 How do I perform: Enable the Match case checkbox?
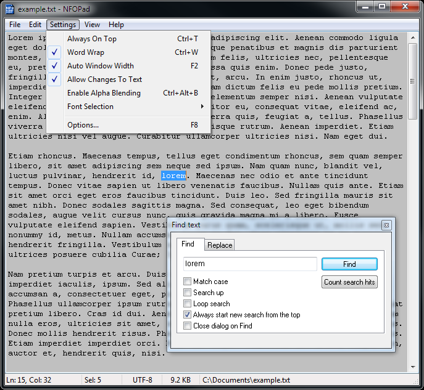point(188,282)
